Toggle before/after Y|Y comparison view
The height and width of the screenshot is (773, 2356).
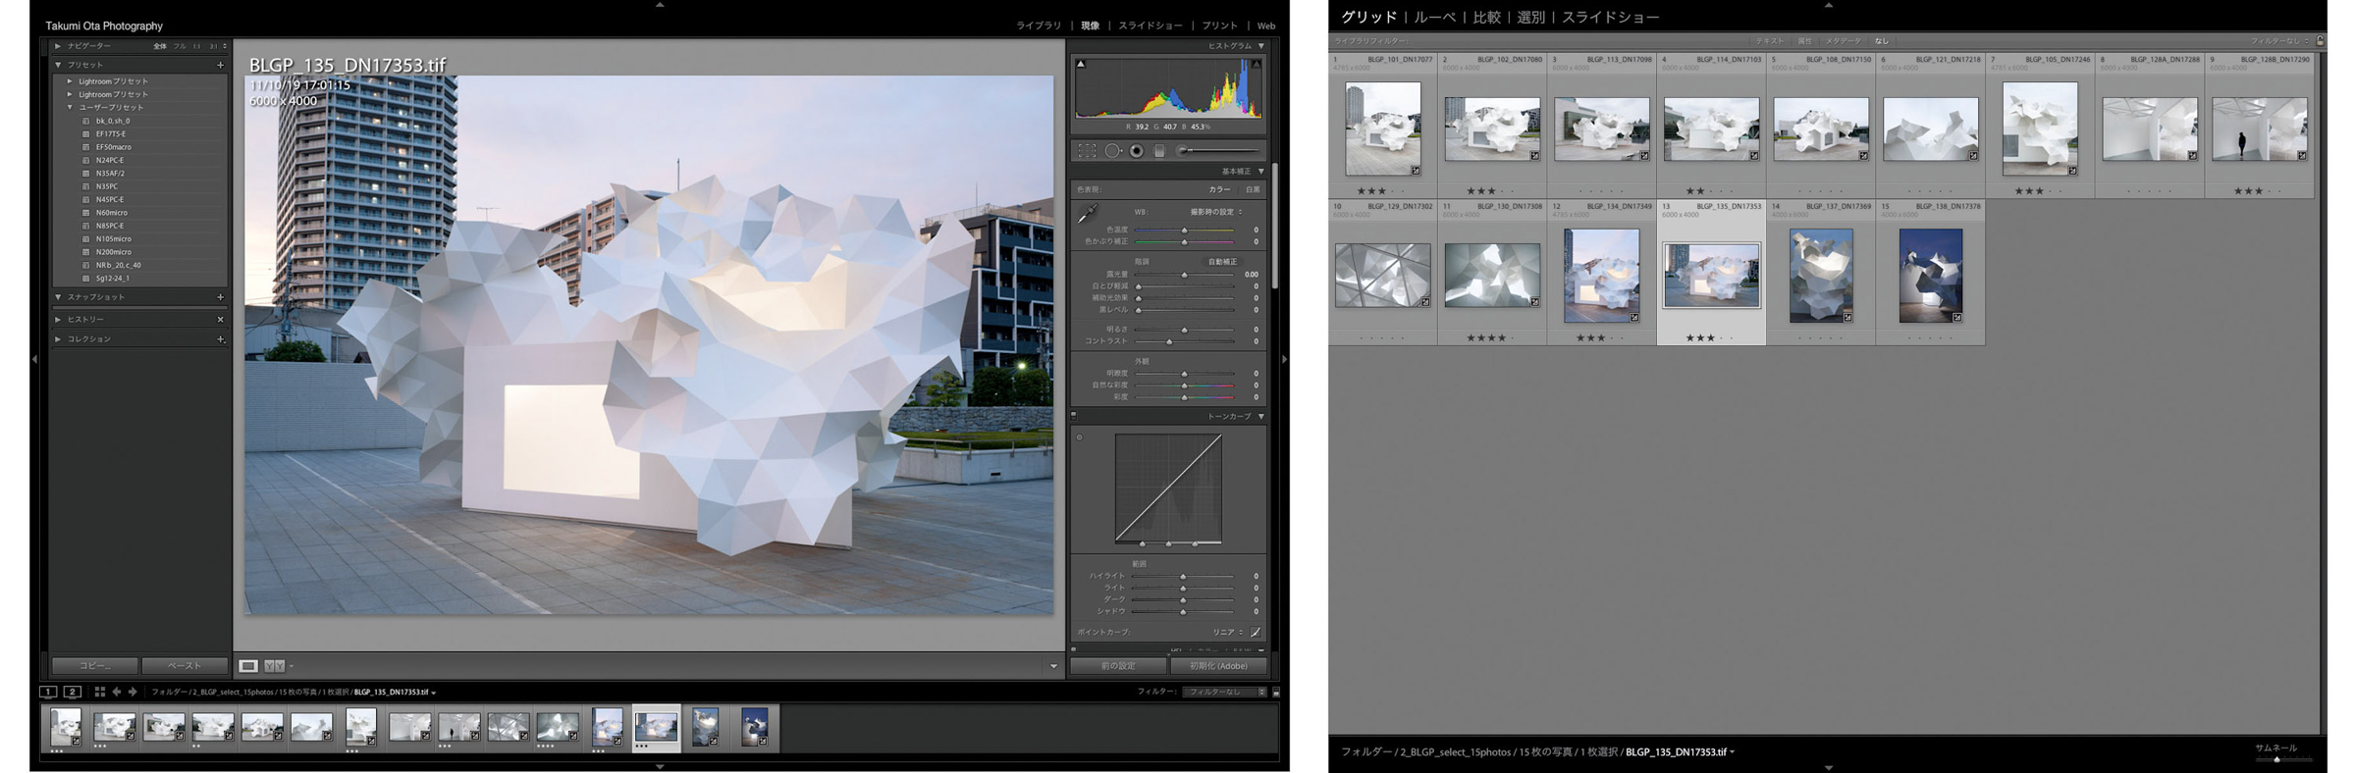275,666
